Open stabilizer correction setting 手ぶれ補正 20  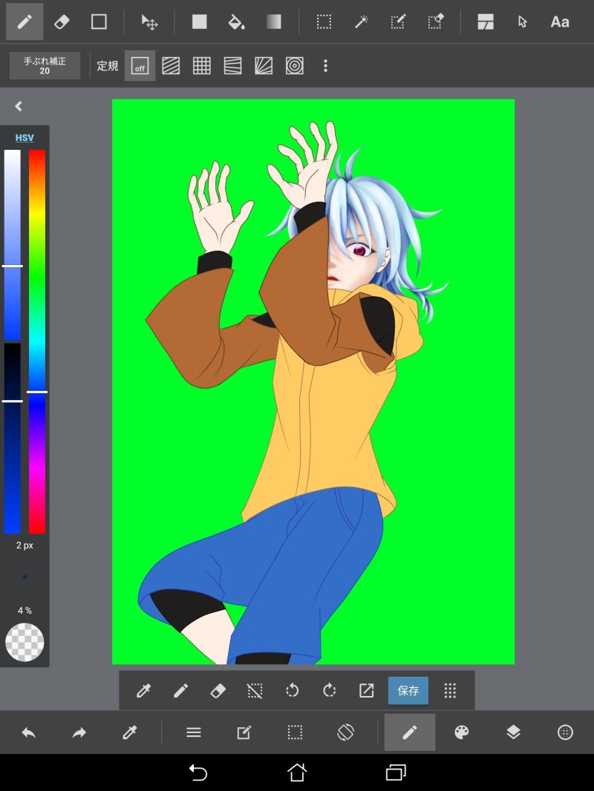[x=45, y=65]
